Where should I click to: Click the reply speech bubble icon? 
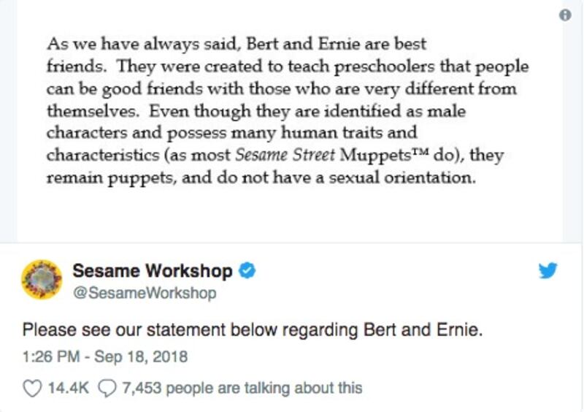point(107,389)
